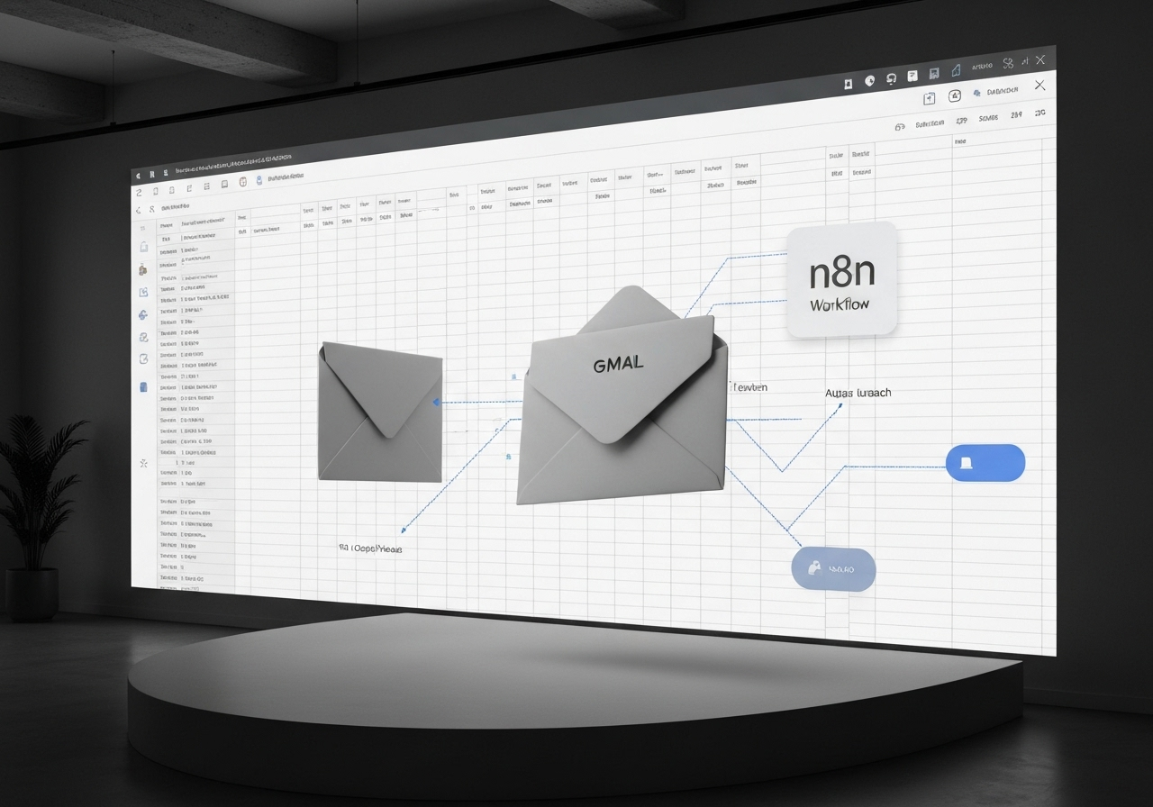This screenshot has width=1153, height=807.
Task: Click the brown sidebar icon below the top page icon
Action: (x=142, y=269)
